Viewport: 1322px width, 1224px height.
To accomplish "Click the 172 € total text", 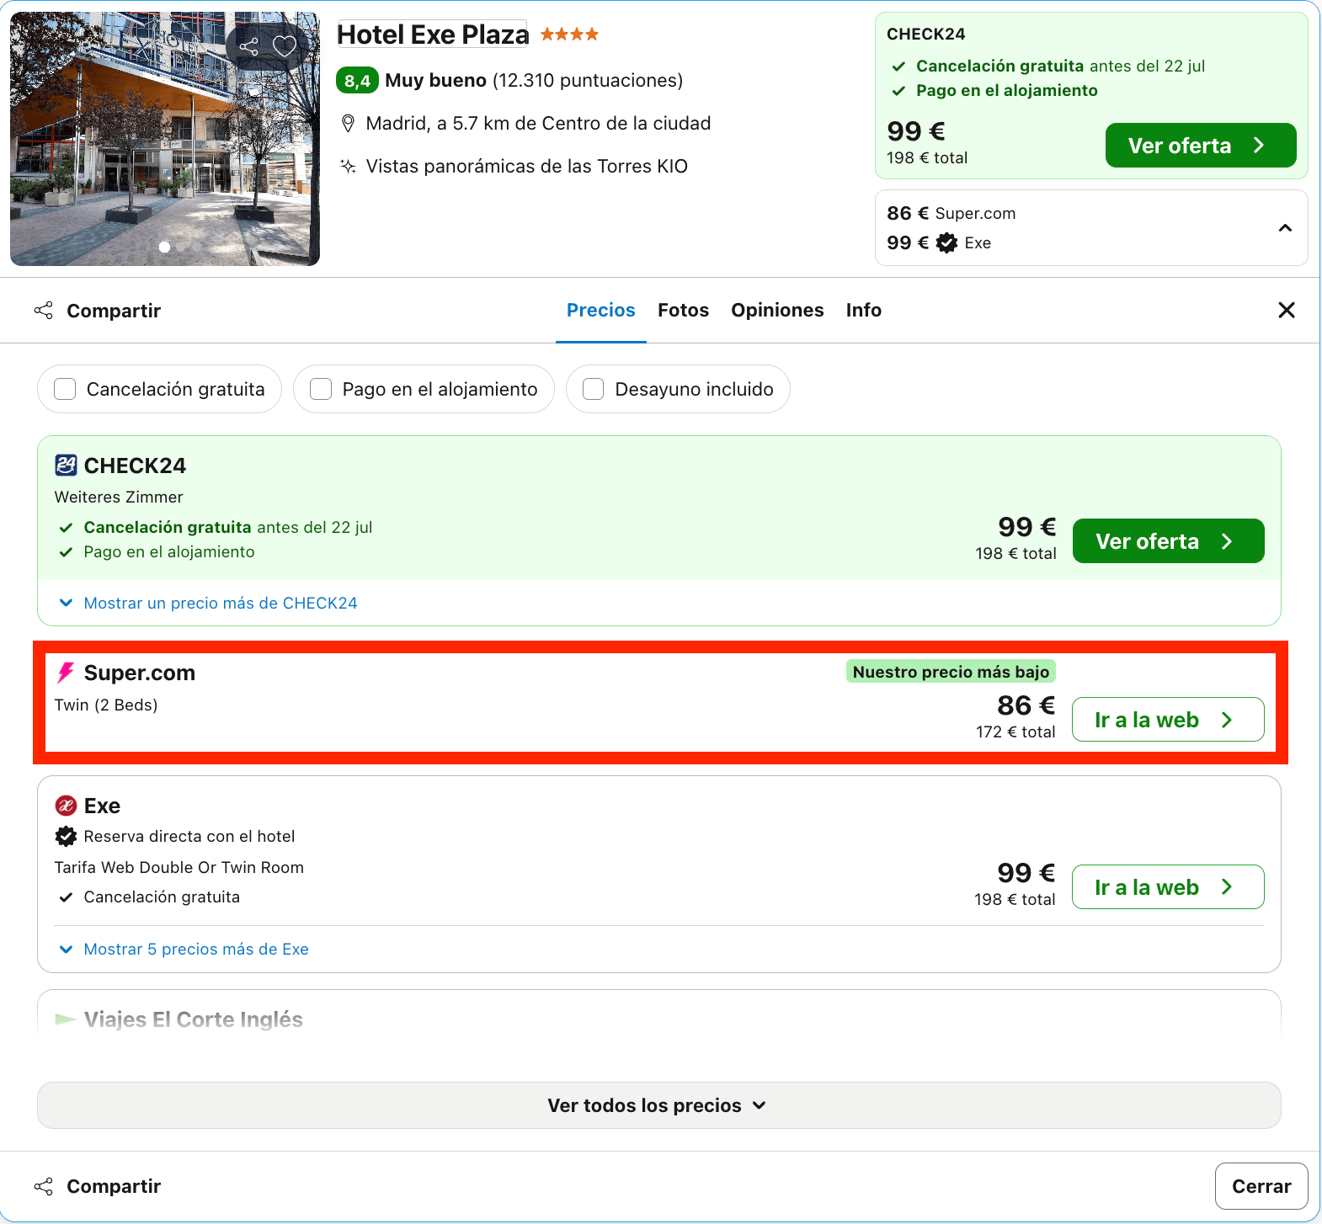I will pyautogui.click(x=1015, y=732).
